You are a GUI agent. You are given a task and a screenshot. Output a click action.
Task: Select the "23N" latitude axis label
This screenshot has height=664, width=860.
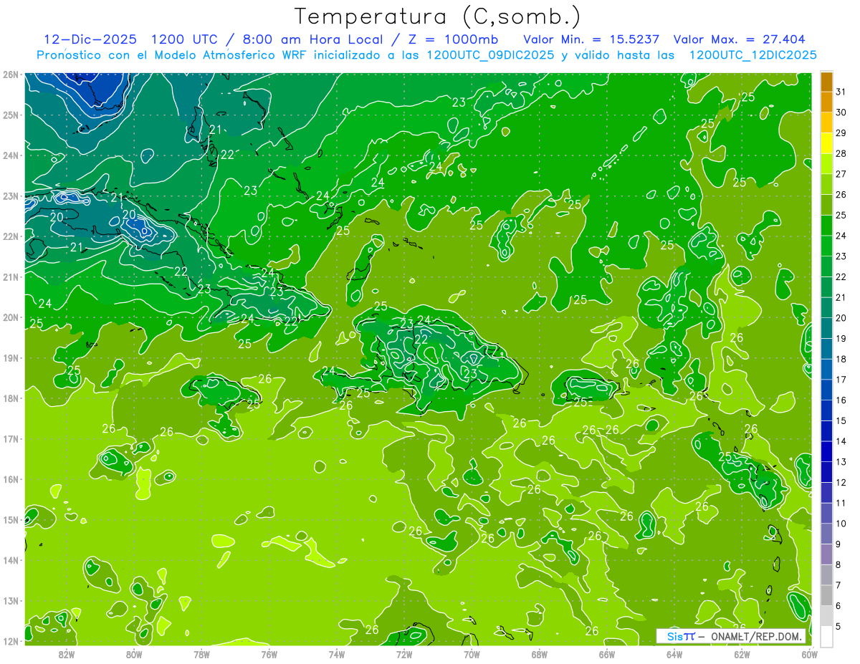click(x=10, y=196)
